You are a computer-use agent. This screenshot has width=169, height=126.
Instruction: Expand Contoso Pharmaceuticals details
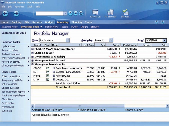tap(54, 72)
